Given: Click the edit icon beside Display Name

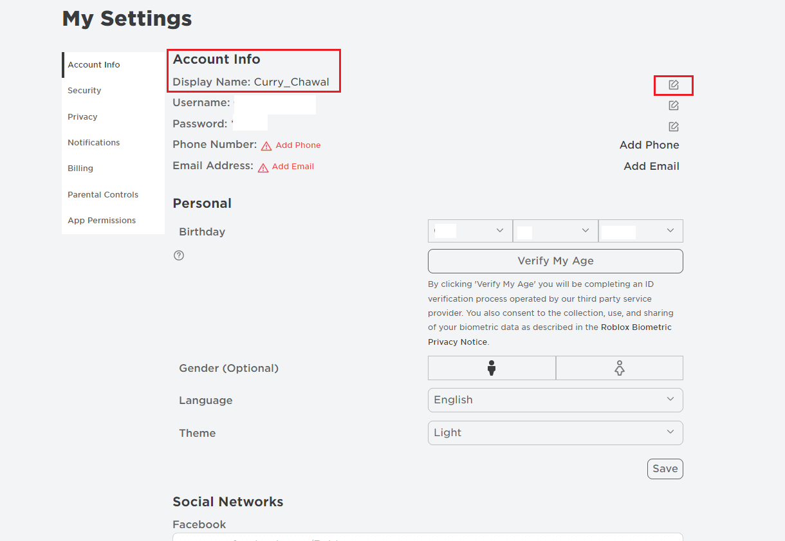Looking at the screenshot, I should 673,84.
